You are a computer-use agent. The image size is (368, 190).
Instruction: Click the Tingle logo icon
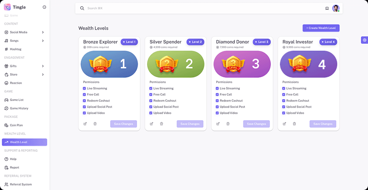coord(7,7)
